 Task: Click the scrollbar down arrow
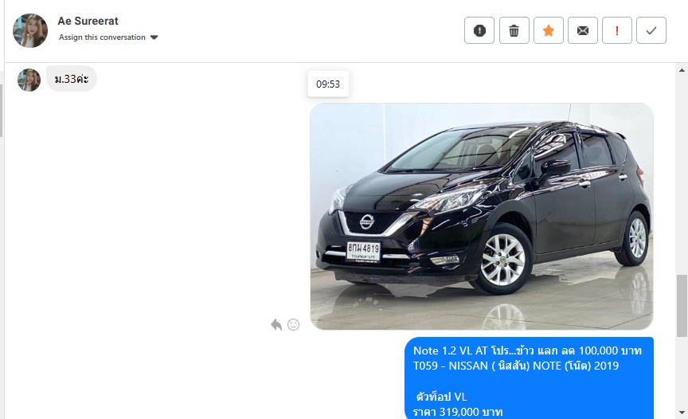coord(682,413)
